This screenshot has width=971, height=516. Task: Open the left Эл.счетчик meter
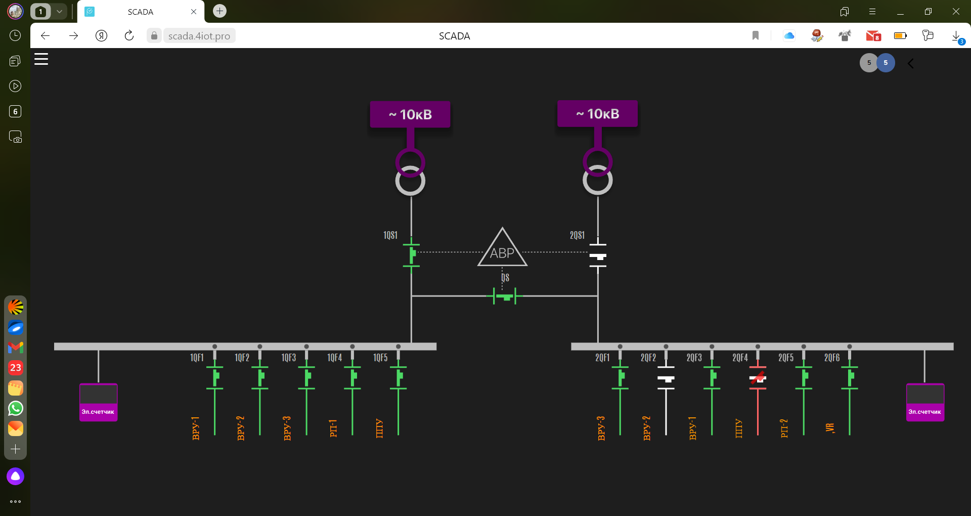point(99,402)
